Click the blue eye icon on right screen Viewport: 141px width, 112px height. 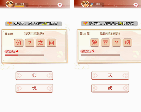point(92,4)
